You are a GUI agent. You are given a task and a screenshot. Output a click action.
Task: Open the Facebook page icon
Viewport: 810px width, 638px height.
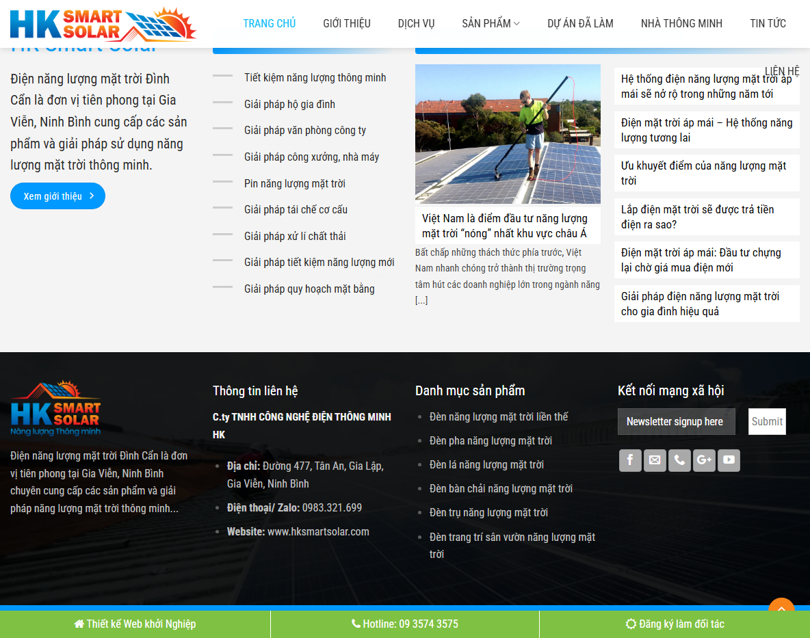(630, 460)
